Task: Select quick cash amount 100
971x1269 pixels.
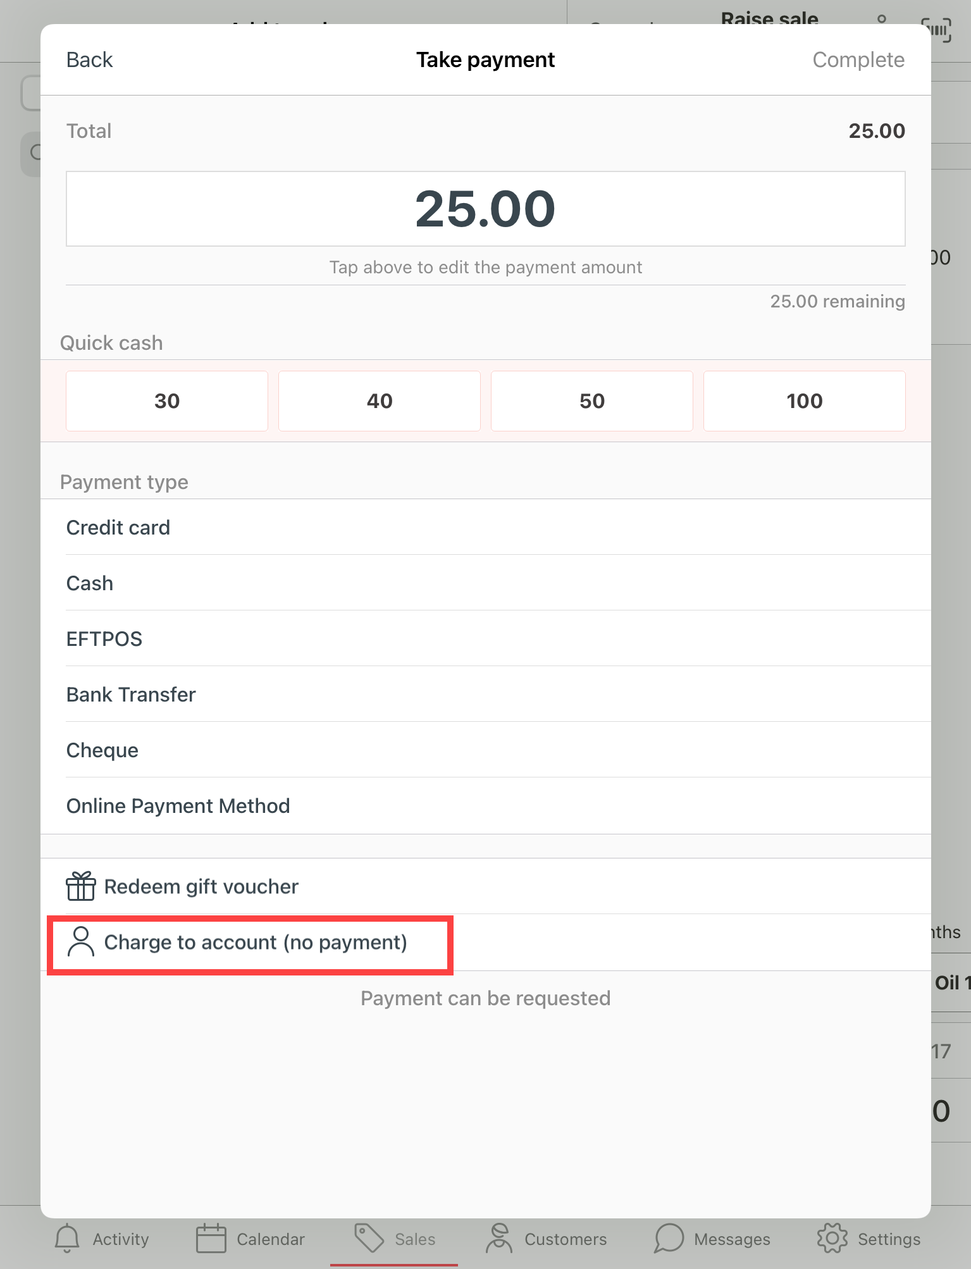Action: [x=804, y=401]
